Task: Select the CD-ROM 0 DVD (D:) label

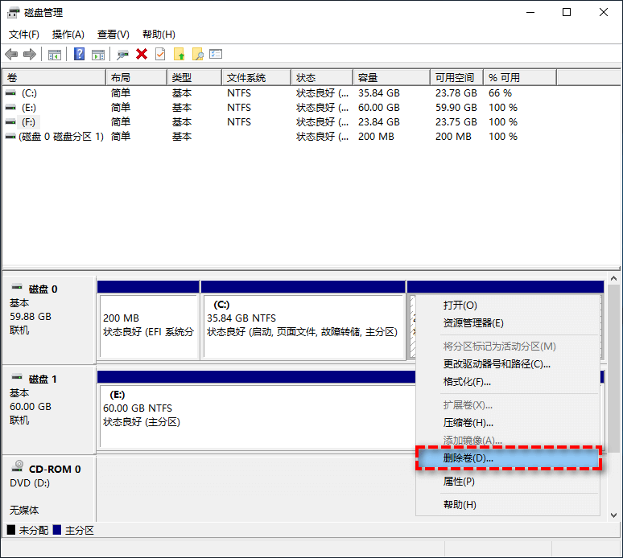Action: click(x=48, y=490)
